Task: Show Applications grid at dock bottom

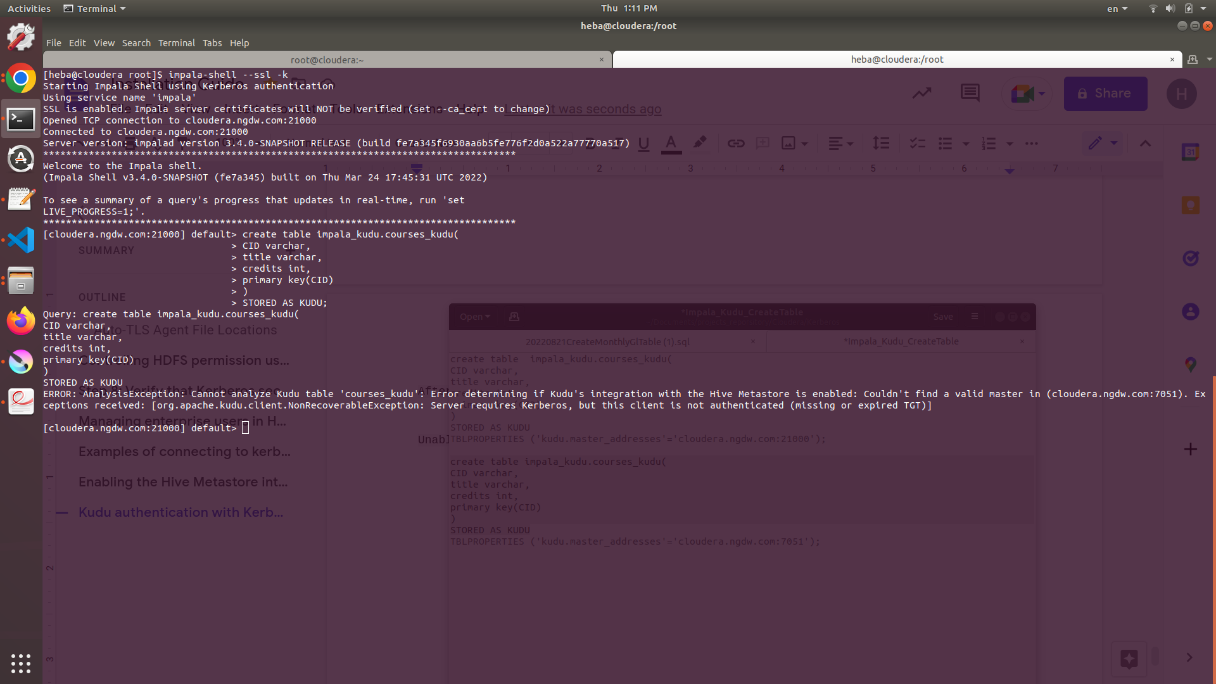Action: point(21,663)
